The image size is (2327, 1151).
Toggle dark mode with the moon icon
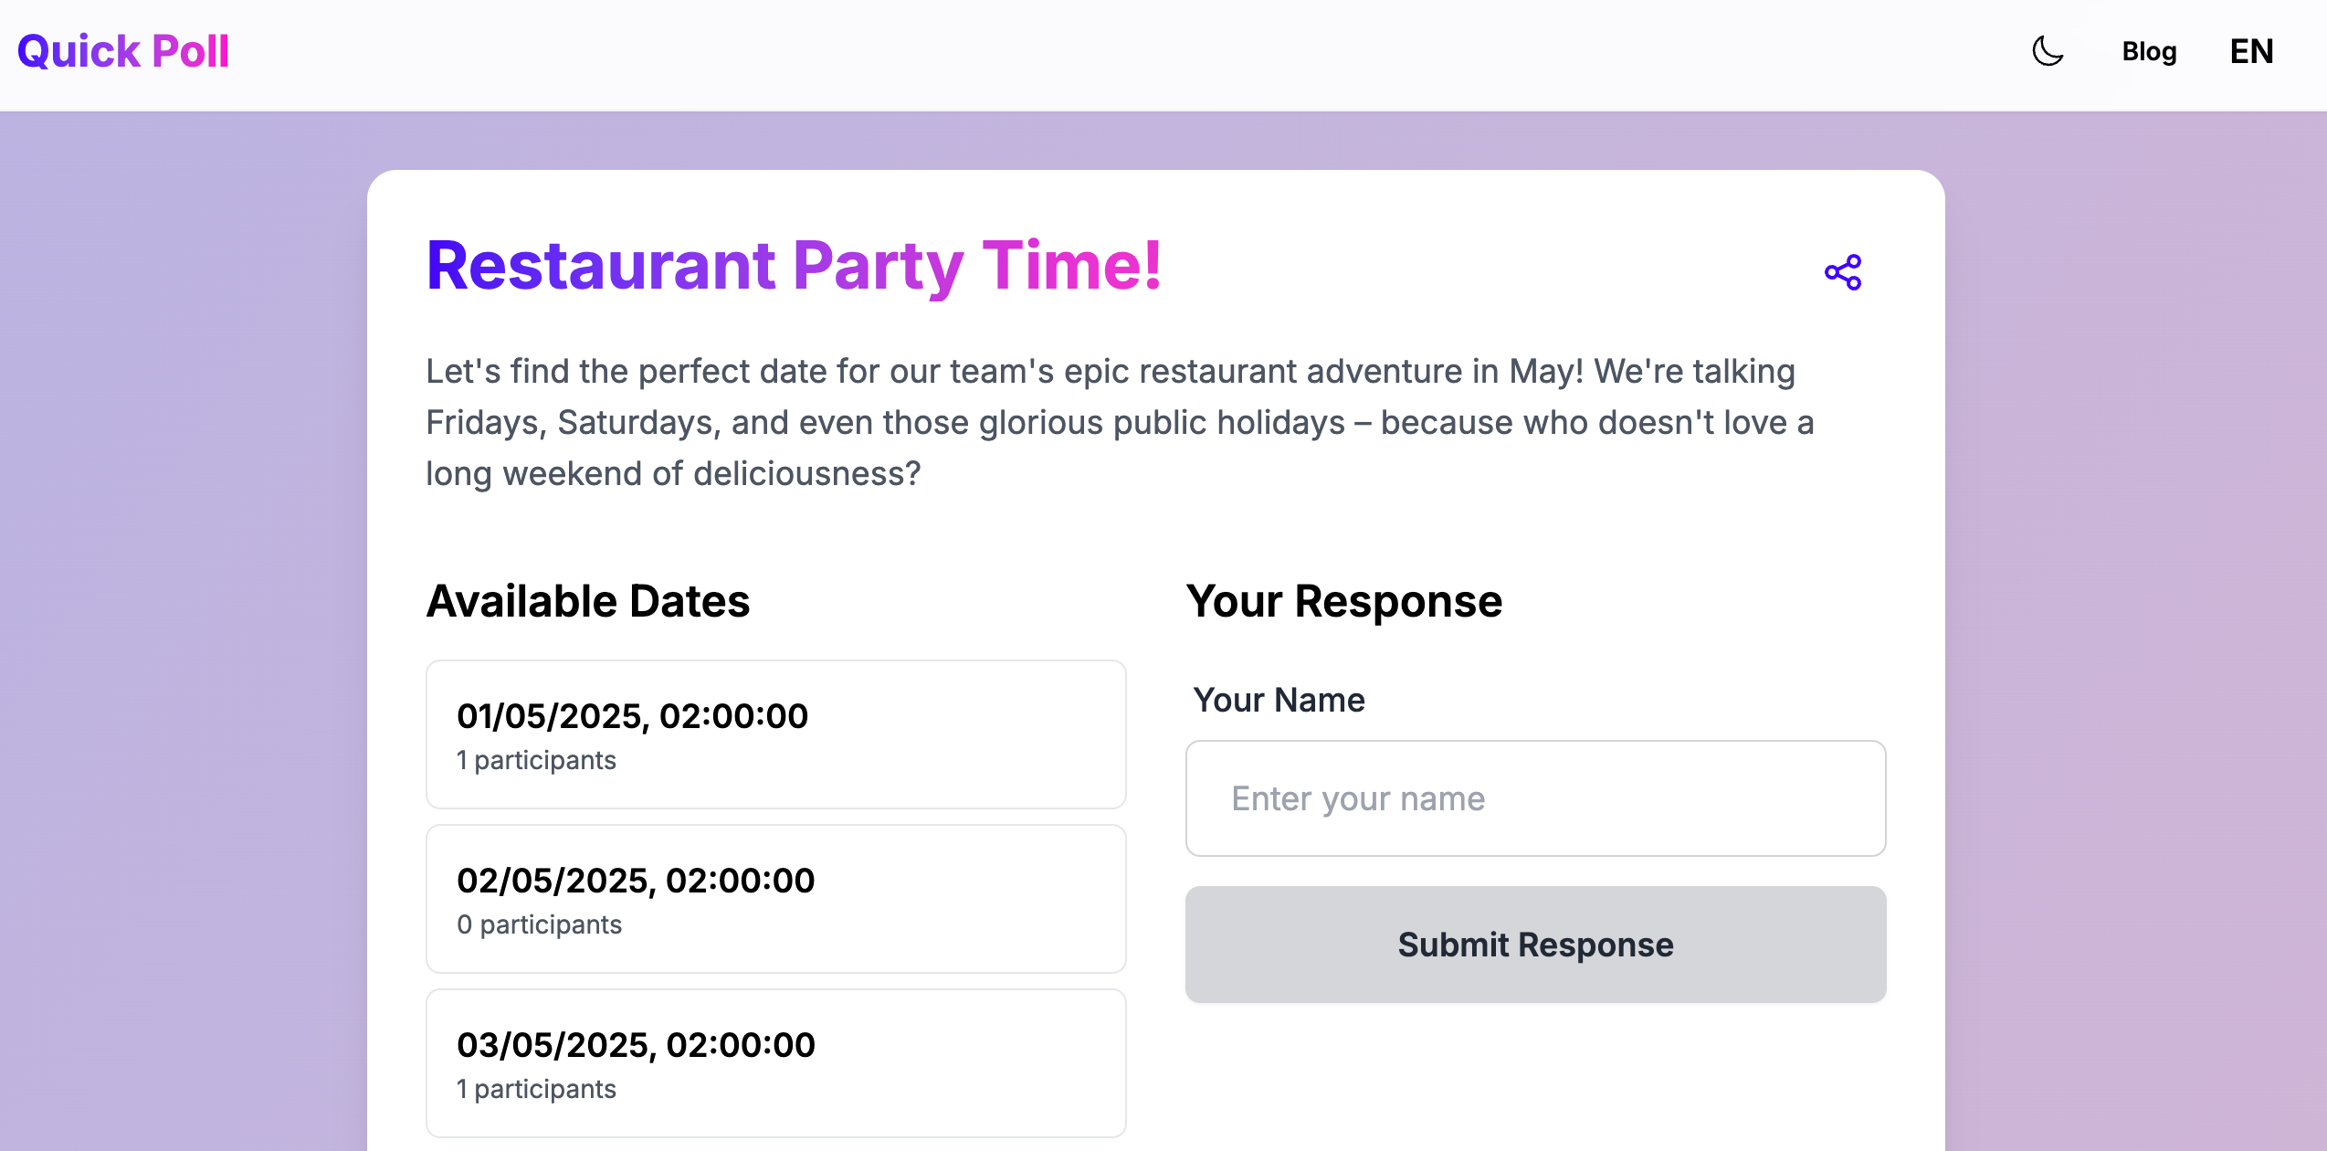point(2048,51)
